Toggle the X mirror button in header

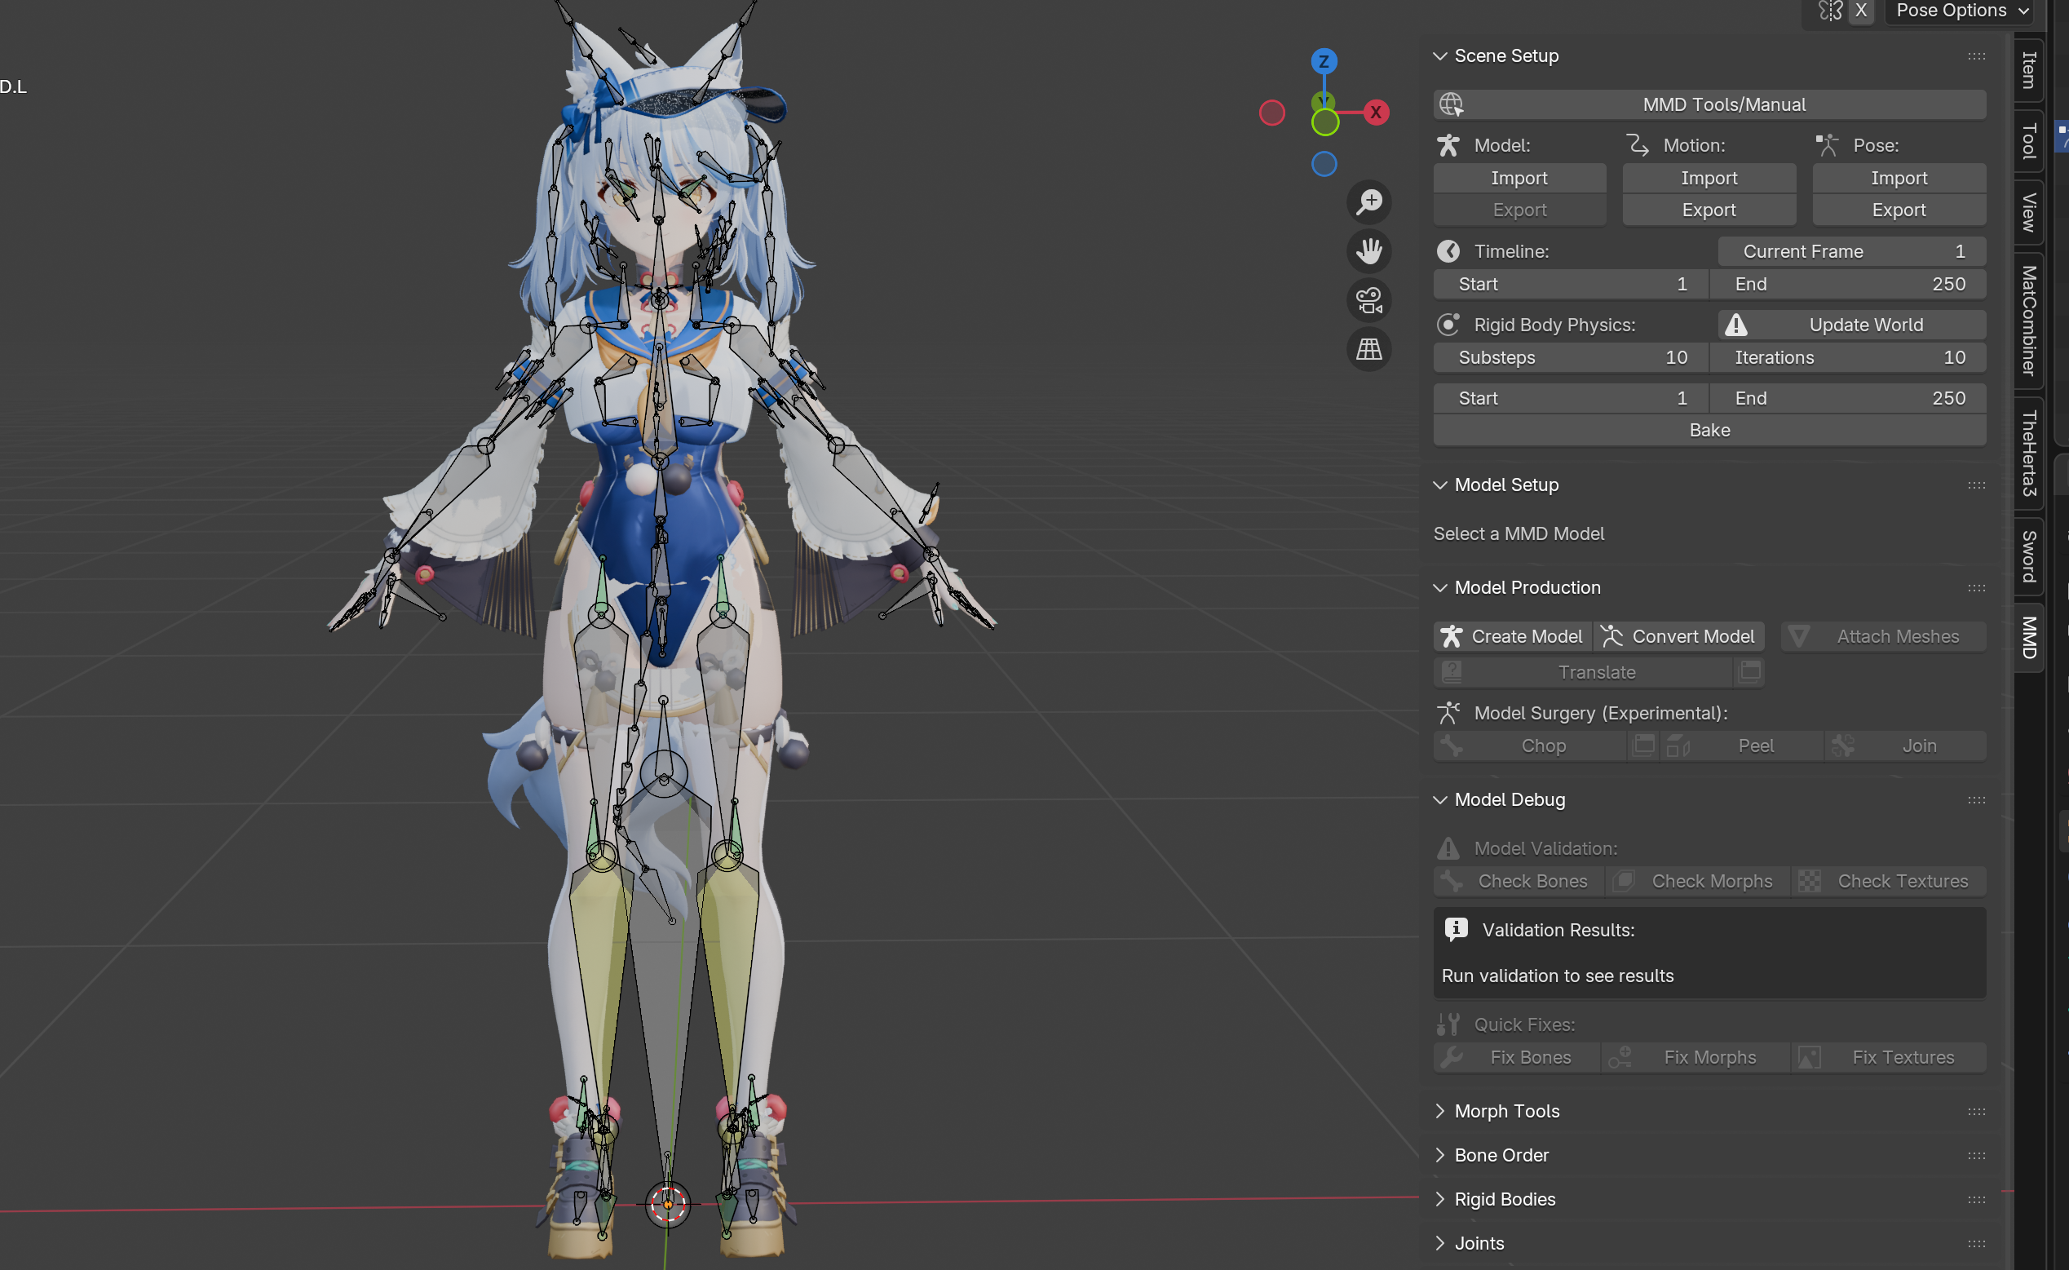(x=1861, y=11)
